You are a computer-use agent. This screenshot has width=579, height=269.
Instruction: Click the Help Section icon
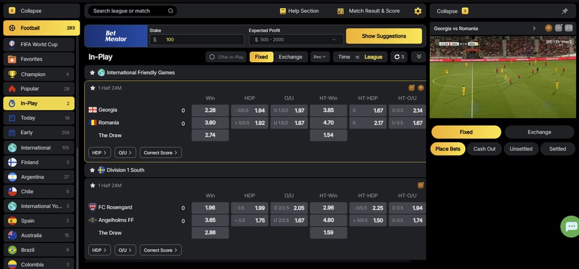283,11
